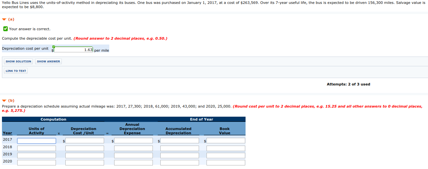Click the green correct-answer checkmark icon
This screenshot has height=169, width=428.
coord(5,29)
